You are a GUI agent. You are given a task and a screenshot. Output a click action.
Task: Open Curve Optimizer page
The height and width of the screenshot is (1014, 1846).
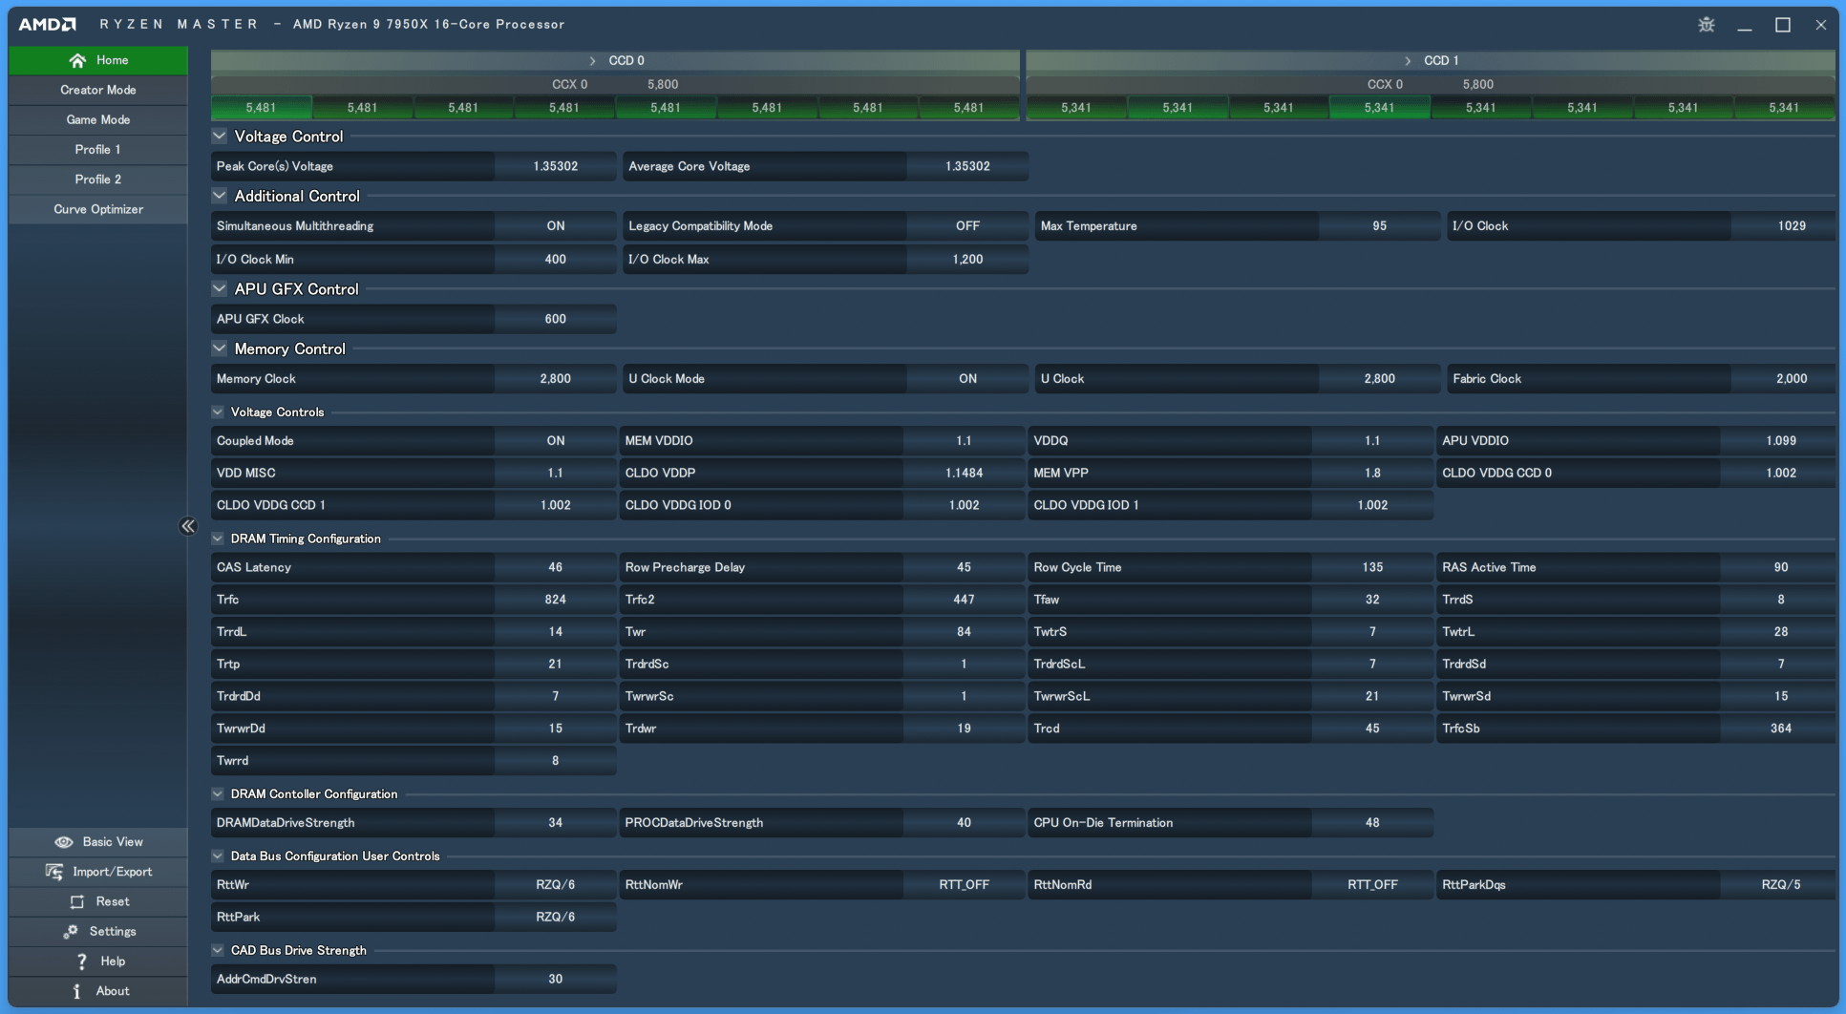pos(98,209)
